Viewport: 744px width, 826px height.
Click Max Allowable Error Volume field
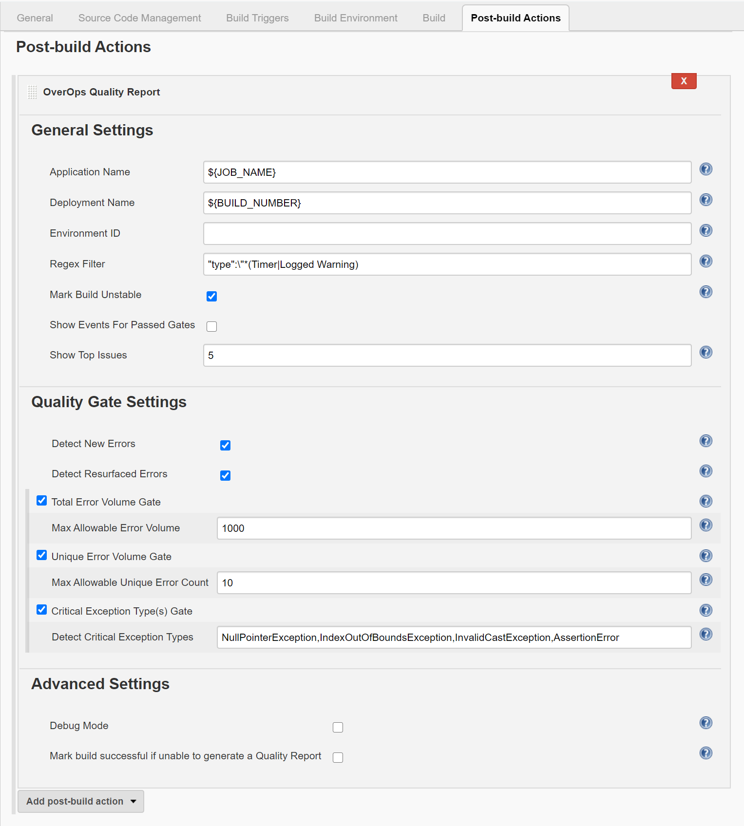click(454, 528)
